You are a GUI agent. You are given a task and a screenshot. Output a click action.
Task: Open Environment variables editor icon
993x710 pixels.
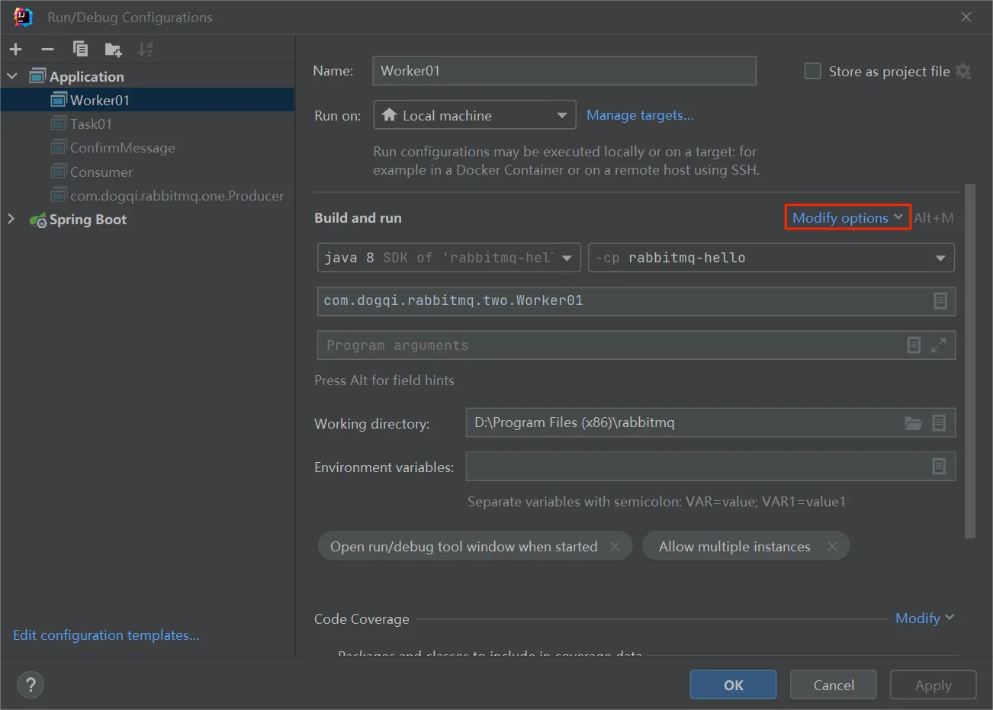[939, 466]
